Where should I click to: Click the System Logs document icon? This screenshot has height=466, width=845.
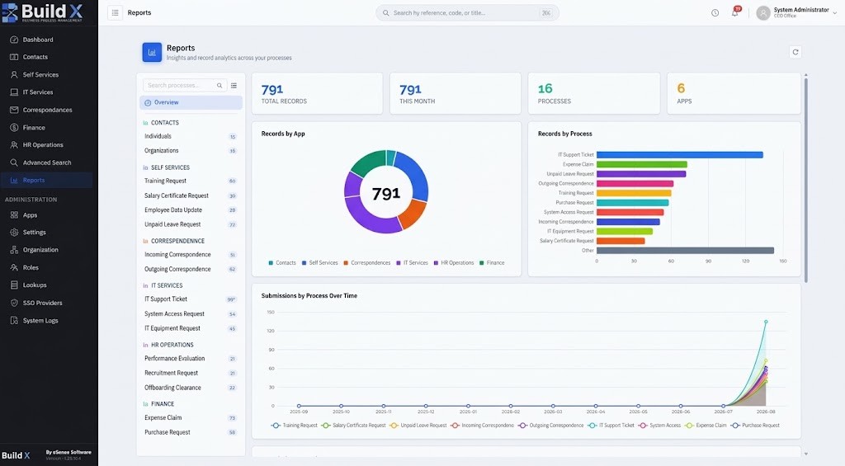tap(14, 321)
